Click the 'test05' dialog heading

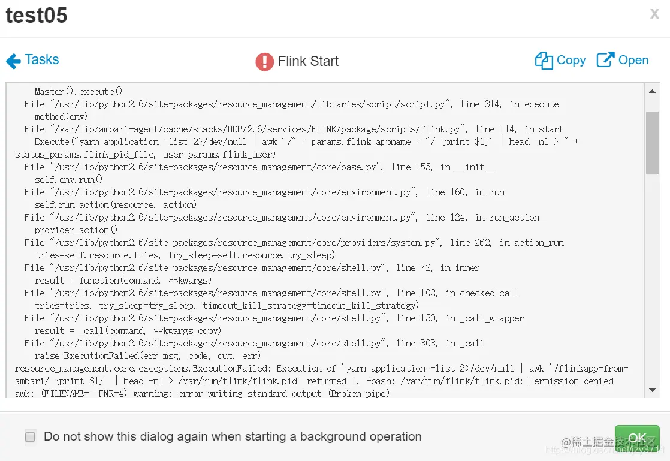point(37,16)
